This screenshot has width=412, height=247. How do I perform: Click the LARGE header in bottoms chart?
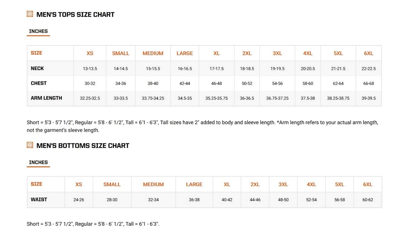[x=194, y=184]
